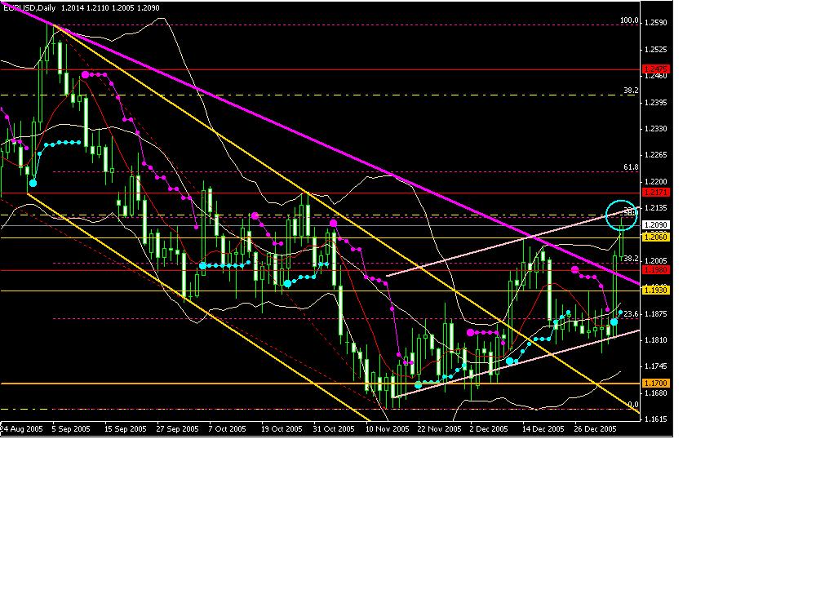The height and width of the screenshot is (612, 816).
Task: Click the 7 Oct 2005 date label
Action: 228,429
